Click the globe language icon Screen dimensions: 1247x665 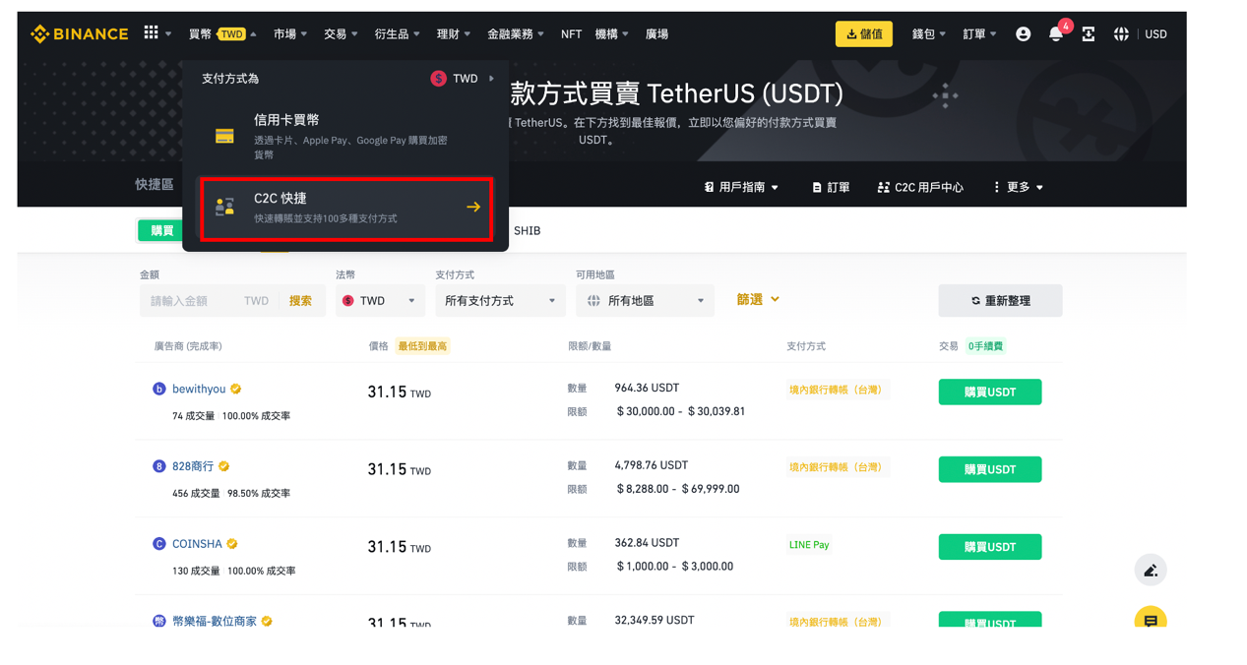pyautogui.click(x=1121, y=34)
